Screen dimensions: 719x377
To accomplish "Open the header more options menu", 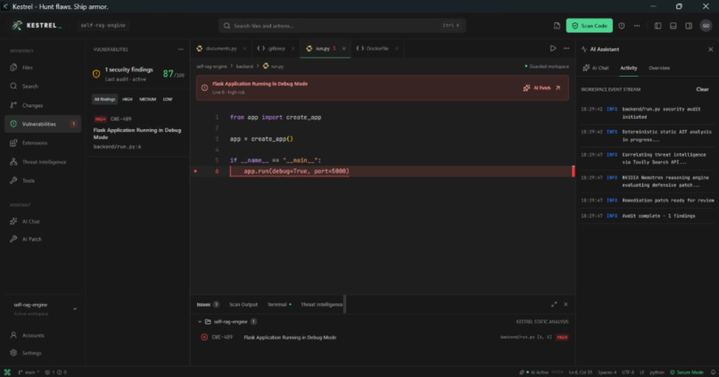I will coord(637,26).
